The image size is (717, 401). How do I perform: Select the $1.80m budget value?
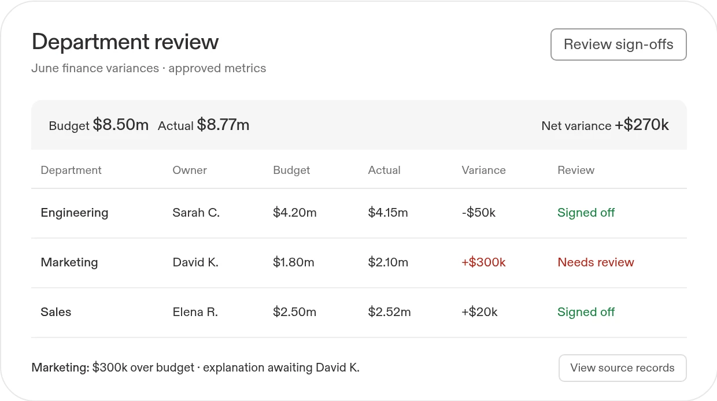[x=294, y=262]
